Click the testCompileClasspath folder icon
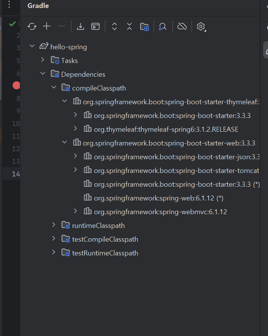This screenshot has width=268, height=336. [x=66, y=239]
